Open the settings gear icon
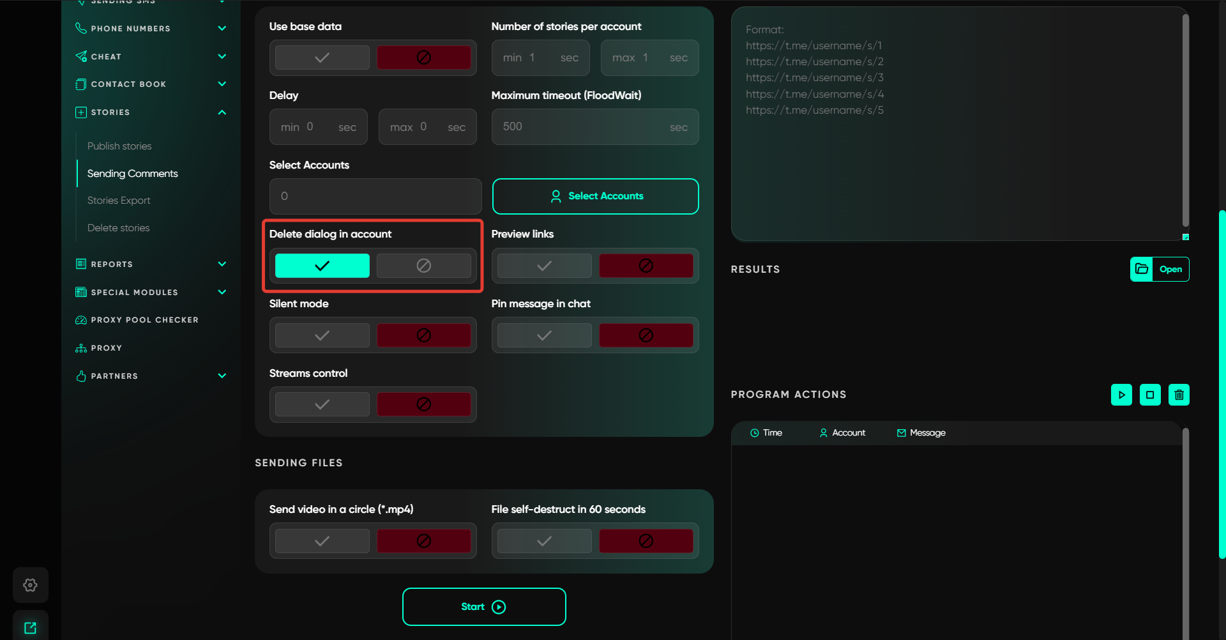The width and height of the screenshot is (1226, 640). click(30, 585)
